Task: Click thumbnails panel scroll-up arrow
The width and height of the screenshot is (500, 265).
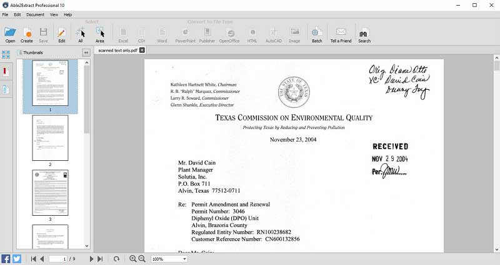Action: tap(87, 63)
